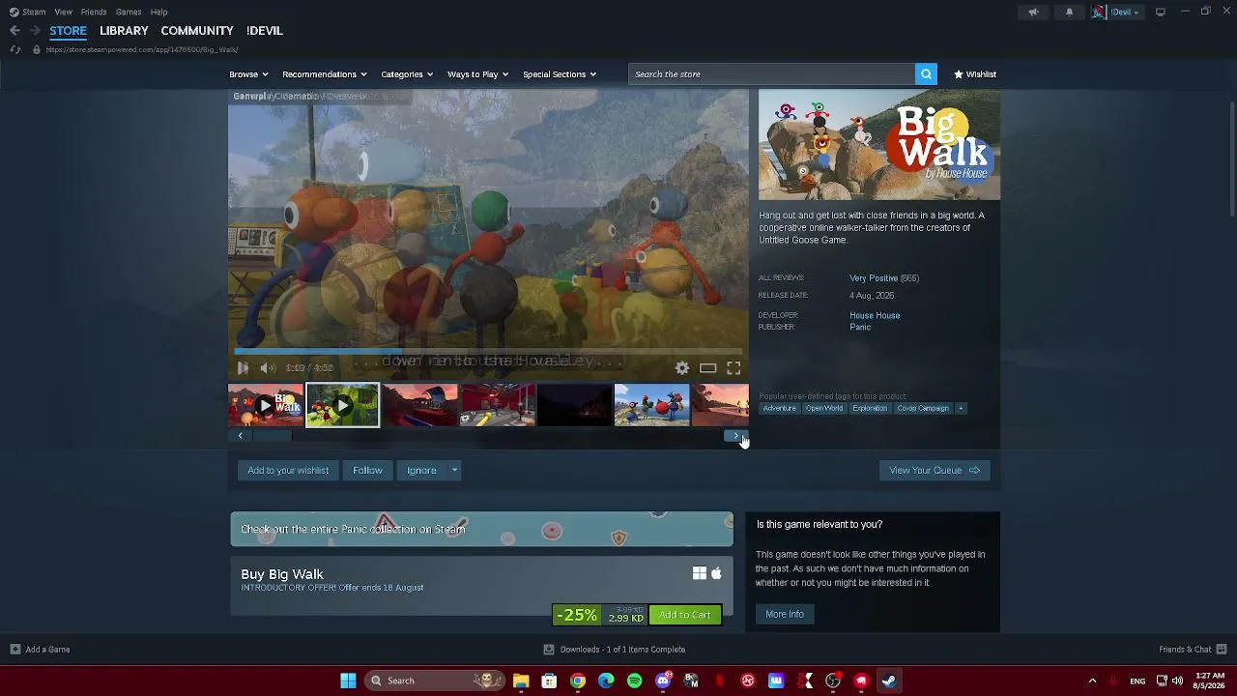Click the store search magnifier button
1237x696 pixels.
click(x=926, y=74)
